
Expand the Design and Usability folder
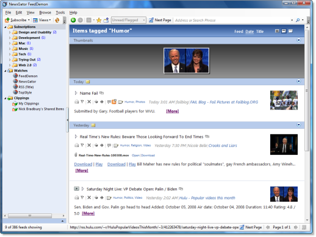click(10, 32)
